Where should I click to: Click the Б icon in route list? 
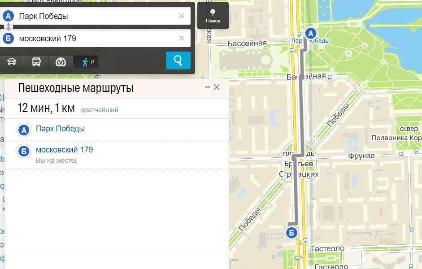23,151
